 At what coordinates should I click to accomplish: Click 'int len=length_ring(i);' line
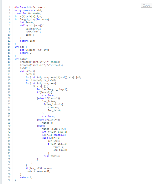(53, 89)
